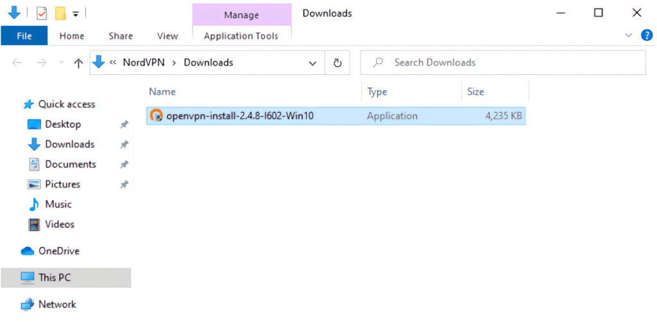Open OneDrive in navigation pane

point(58,252)
